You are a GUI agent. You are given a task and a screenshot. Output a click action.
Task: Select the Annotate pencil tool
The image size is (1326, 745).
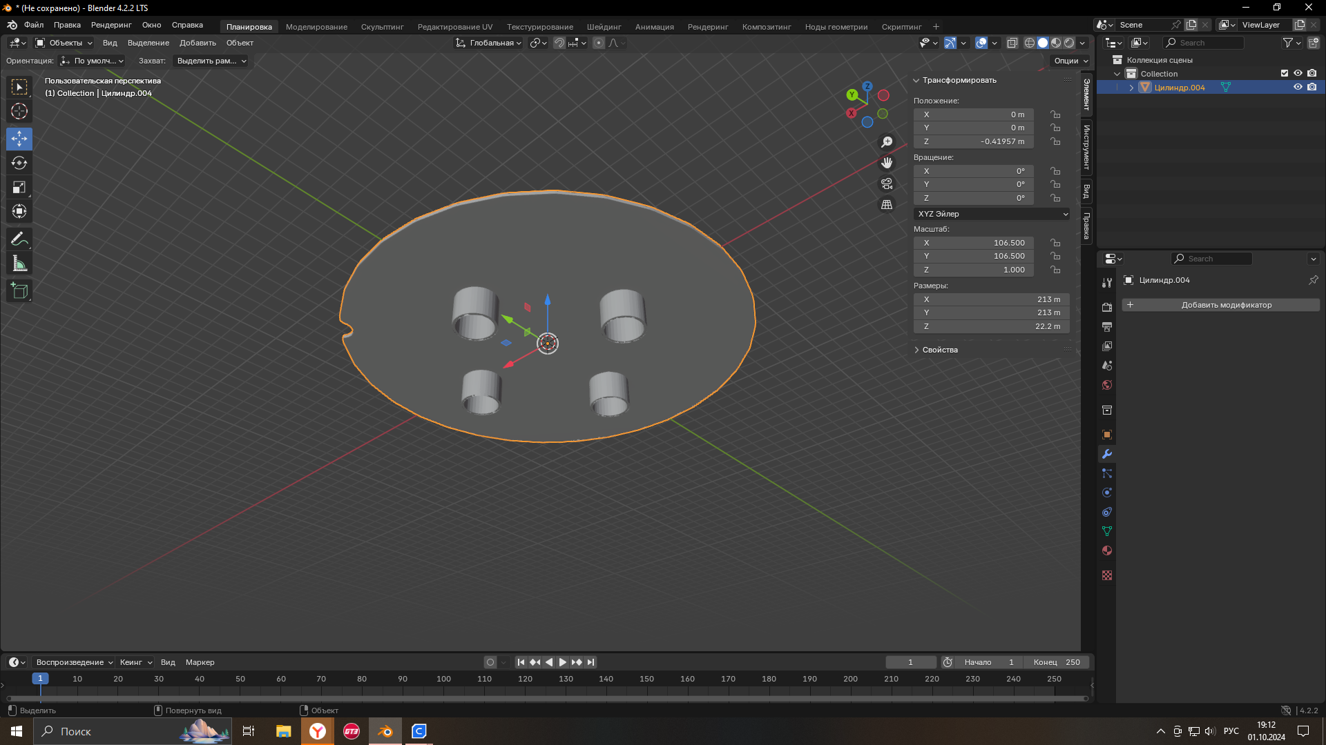19,239
